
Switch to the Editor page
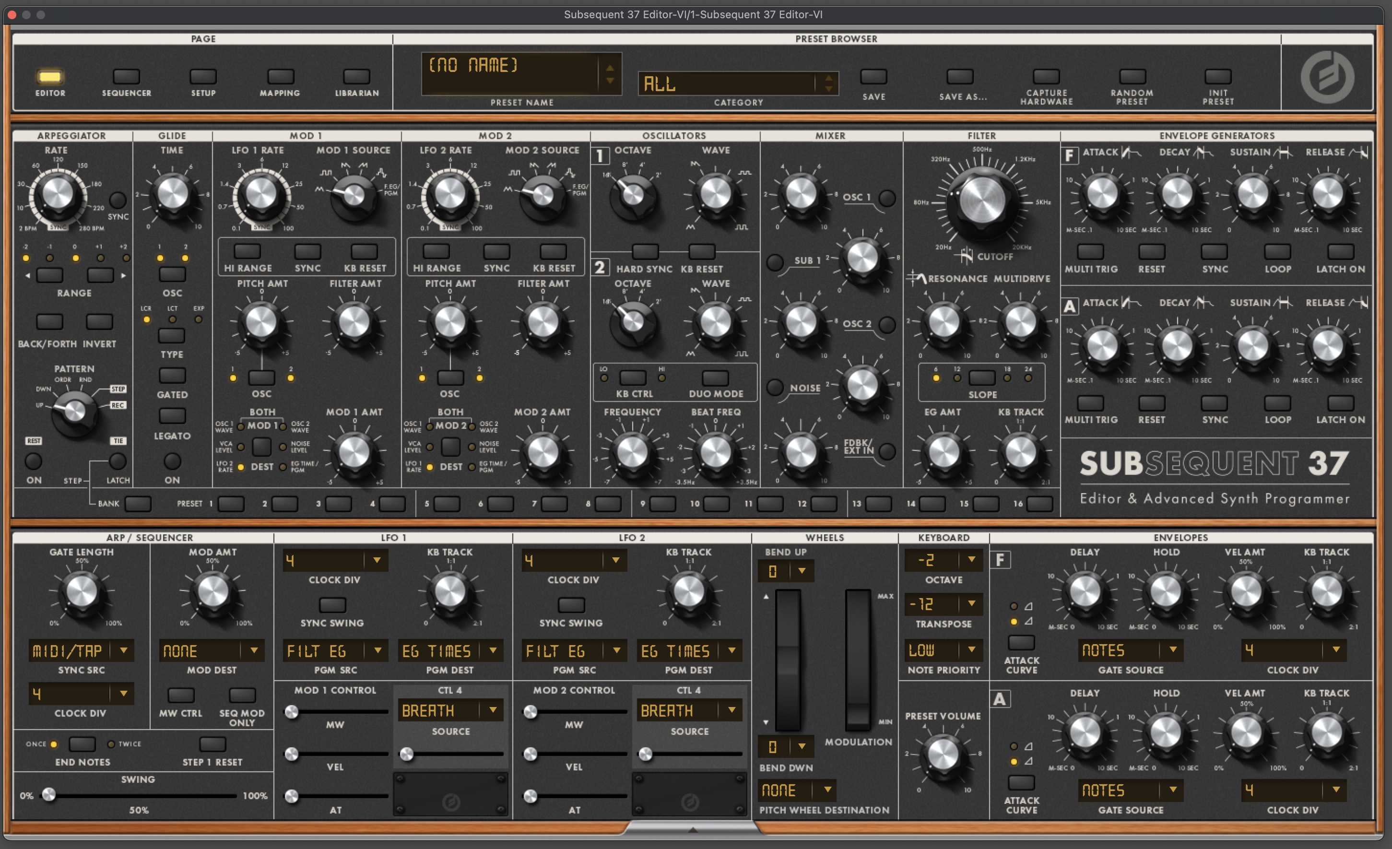coord(50,76)
